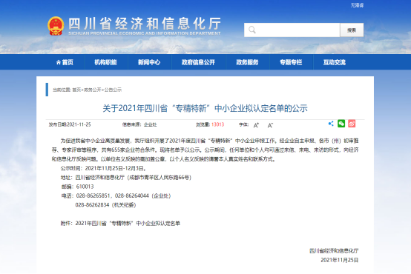The image size is (411, 274).
Task: Click the home icon in navigation
Action: [x=59, y=62]
